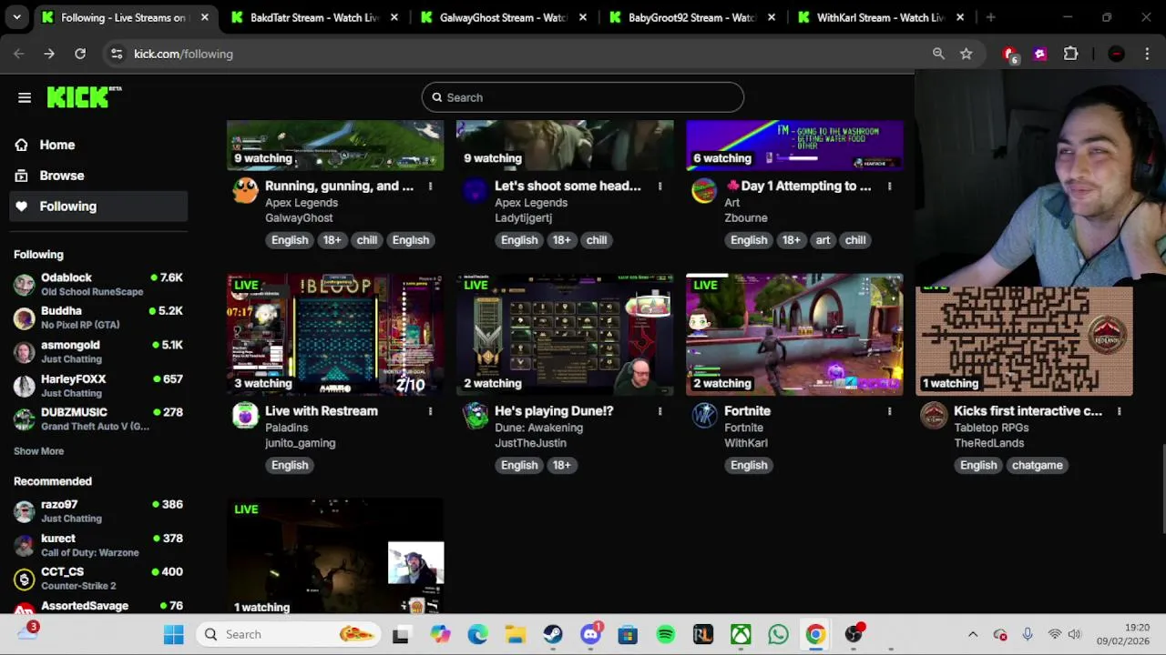Open kurect recommended channel

pyautogui.click(x=98, y=544)
